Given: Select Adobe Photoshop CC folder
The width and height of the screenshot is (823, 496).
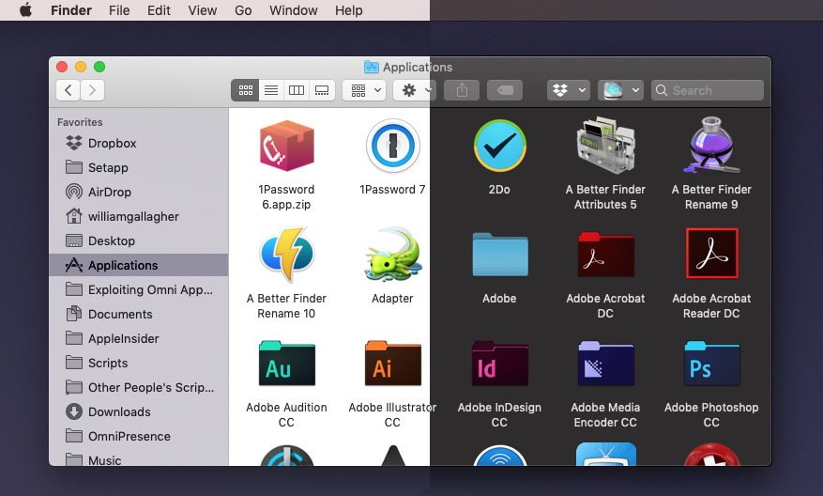Looking at the screenshot, I should pos(711,364).
